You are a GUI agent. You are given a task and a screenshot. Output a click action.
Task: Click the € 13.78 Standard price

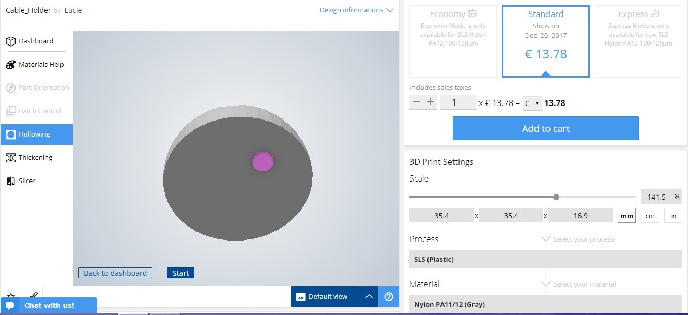pyautogui.click(x=546, y=54)
